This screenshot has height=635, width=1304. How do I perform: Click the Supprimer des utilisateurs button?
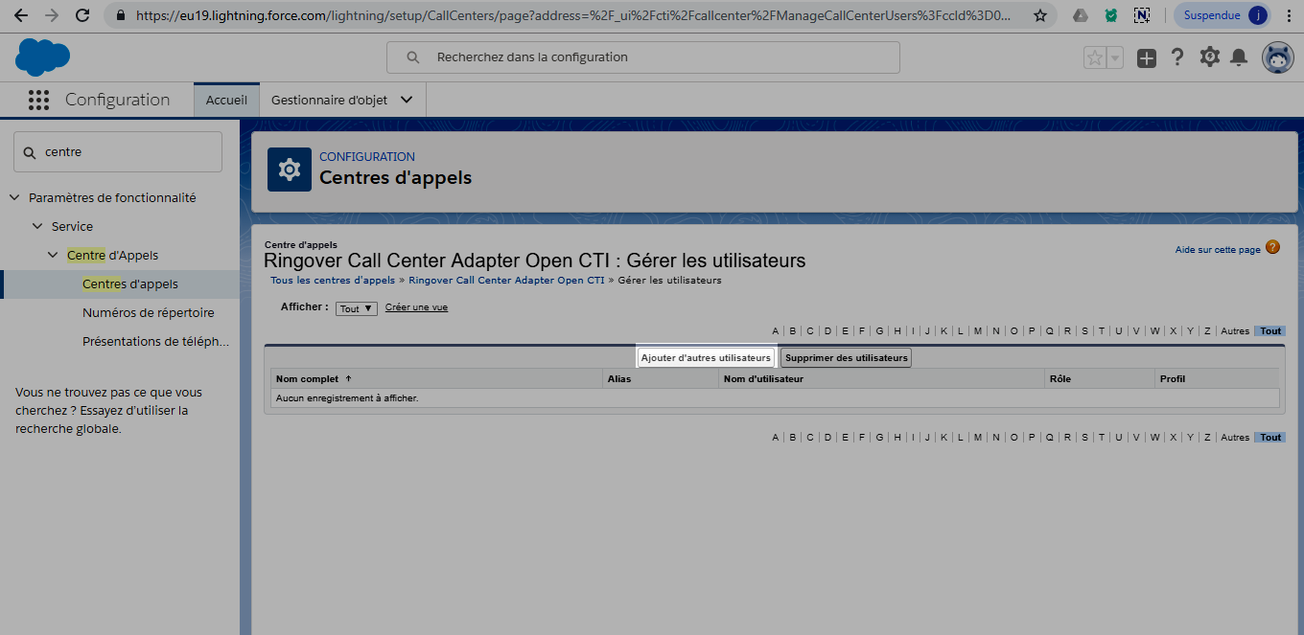point(846,357)
